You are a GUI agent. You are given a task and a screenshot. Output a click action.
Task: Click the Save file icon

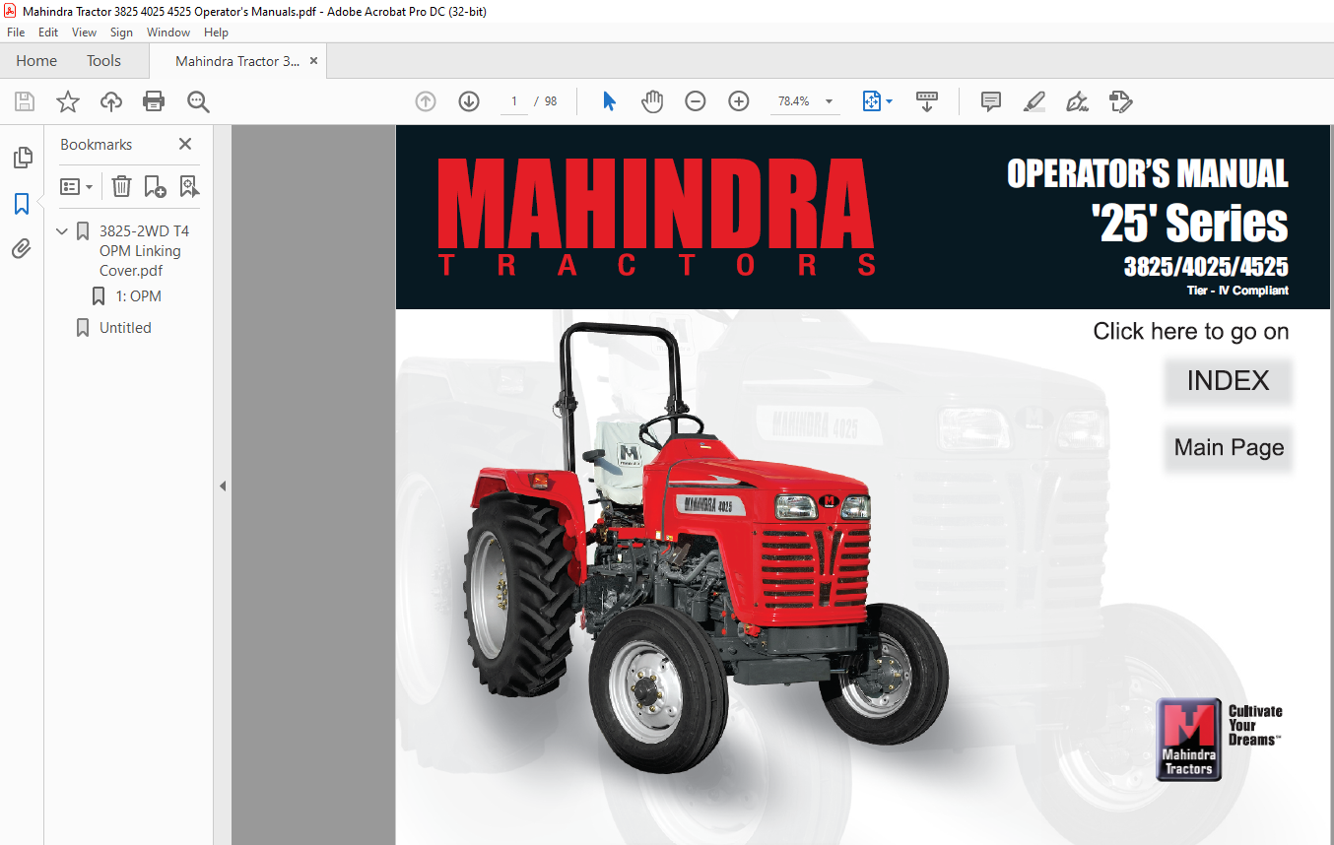[x=25, y=101]
